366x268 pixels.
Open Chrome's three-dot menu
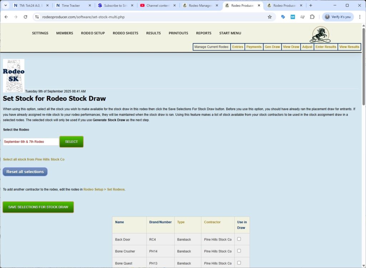tap(359, 17)
